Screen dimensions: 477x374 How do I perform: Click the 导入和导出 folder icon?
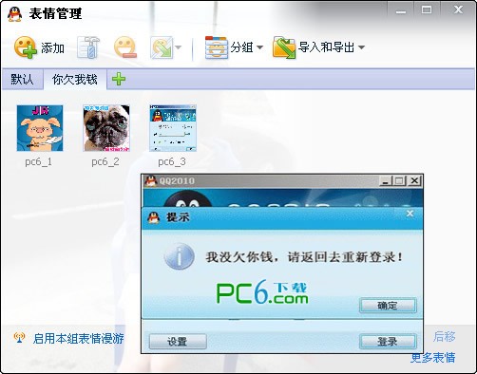point(284,47)
